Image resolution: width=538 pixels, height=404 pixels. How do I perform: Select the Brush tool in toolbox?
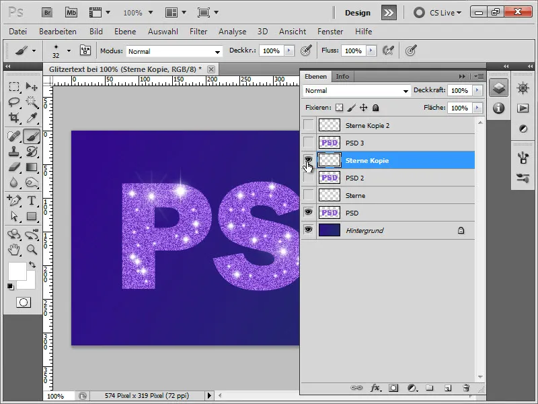pyautogui.click(x=32, y=136)
